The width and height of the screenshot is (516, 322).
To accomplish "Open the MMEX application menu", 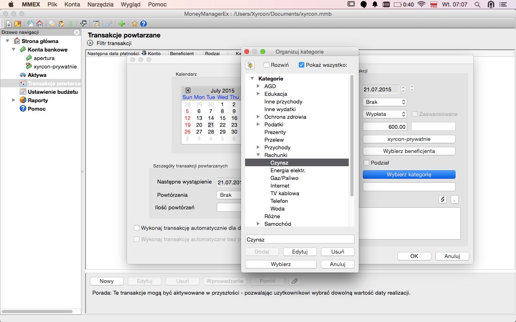I will pyautogui.click(x=30, y=4).
